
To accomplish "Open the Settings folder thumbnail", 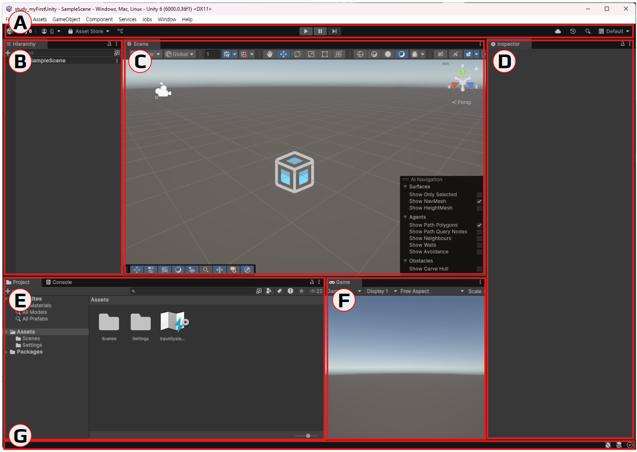I will pyautogui.click(x=140, y=322).
